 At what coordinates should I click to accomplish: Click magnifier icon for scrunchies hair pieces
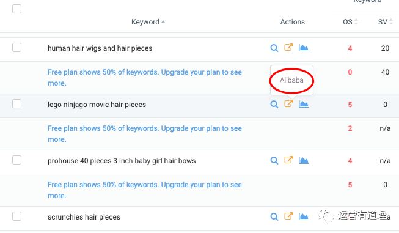click(x=274, y=216)
